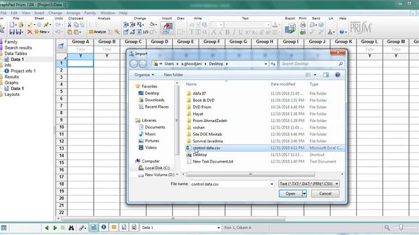Image resolution: width=419 pixels, height=235 pixels.
Task: Click the Italic I text icon
Action: tap(234, 32)
